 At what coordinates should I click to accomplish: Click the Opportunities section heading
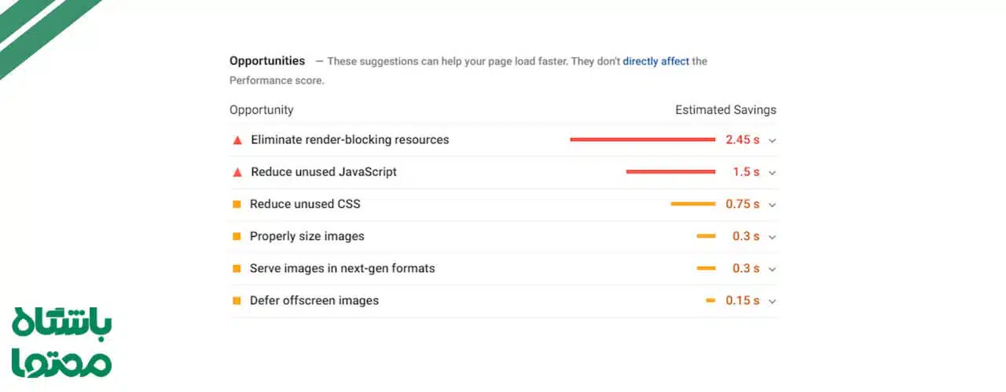tap(267, 60)
